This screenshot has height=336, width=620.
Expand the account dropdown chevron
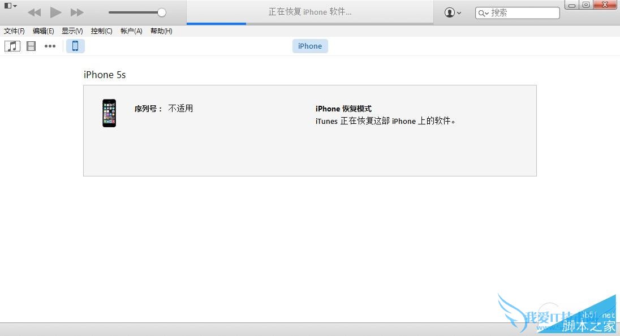pyautogui.click(x=460, y=12)
